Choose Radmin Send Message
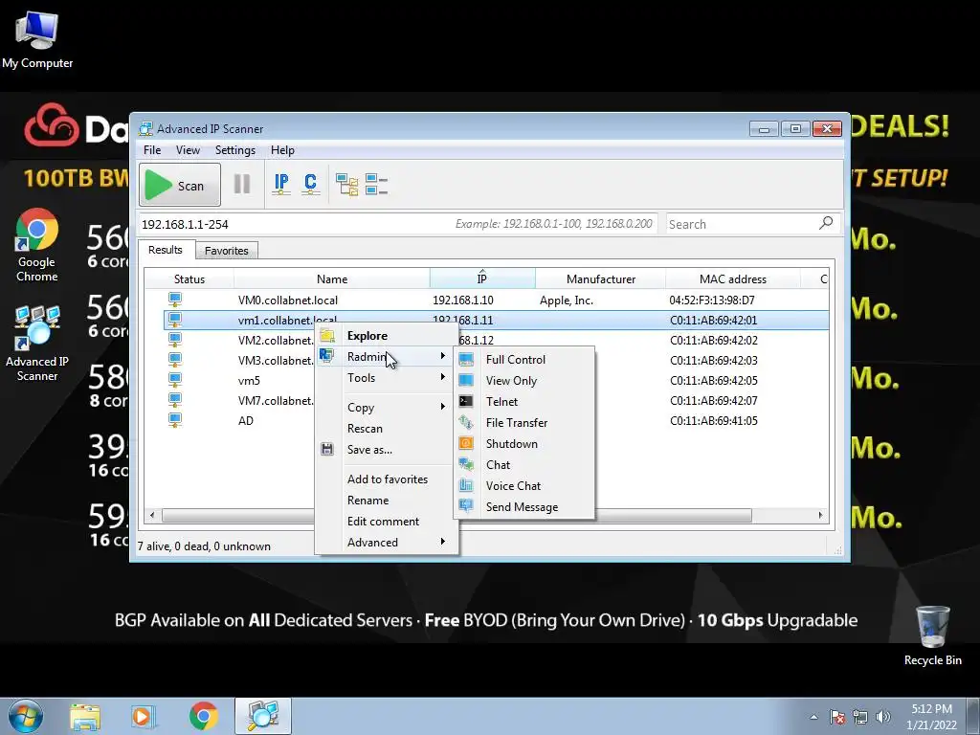 click(523, 507)
